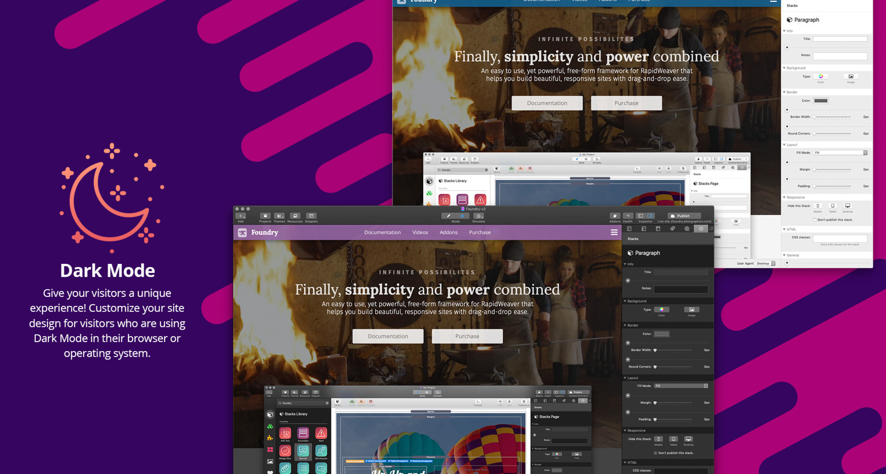Open Addons link in dark Foundry navbar

click(448, 233)
